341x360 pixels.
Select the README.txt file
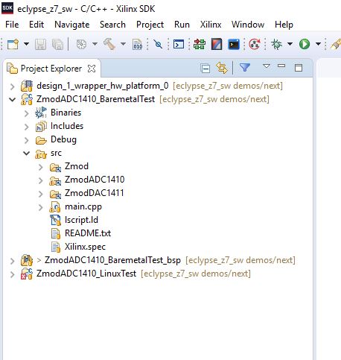88,233
